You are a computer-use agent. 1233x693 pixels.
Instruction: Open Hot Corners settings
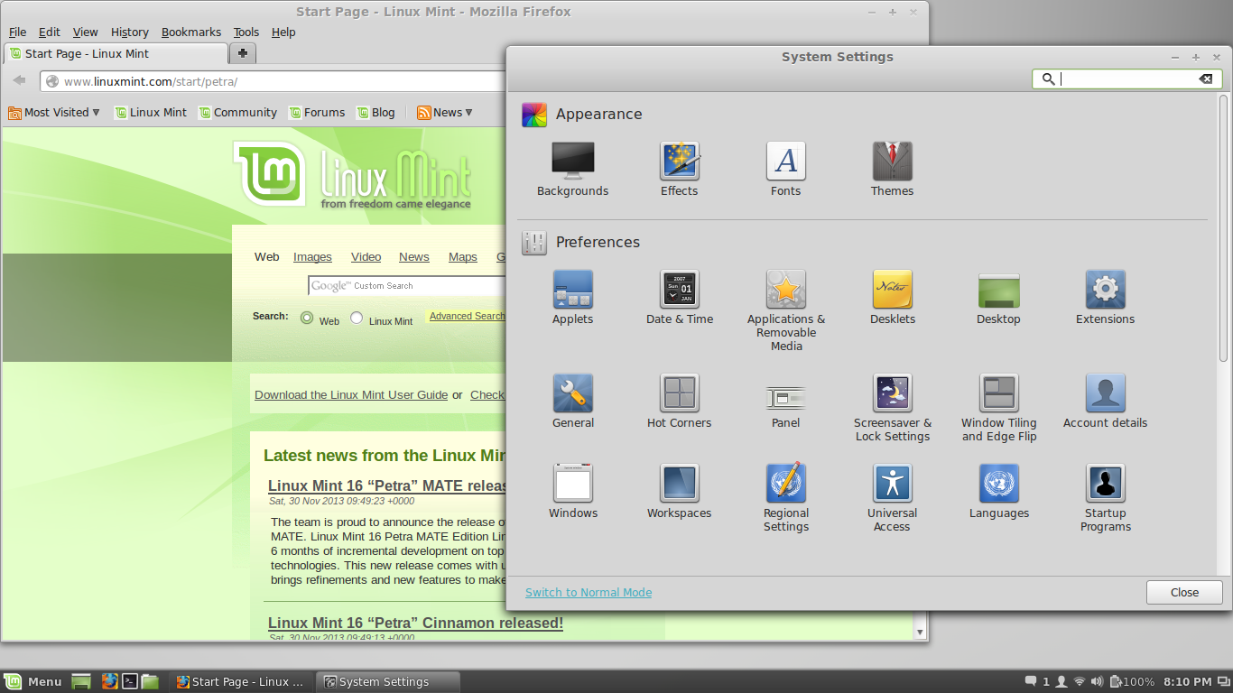click(679, 402)
